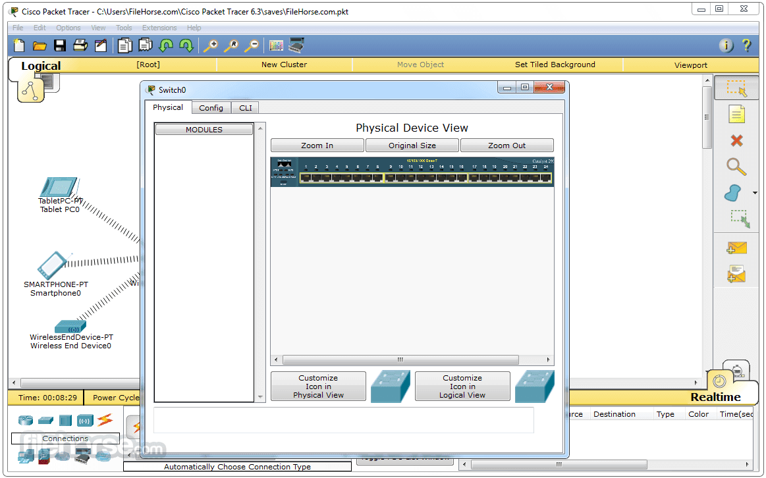This screenshot has width=766, height=478.
Task: Click Customize Icon in Logical View
Action: point(462,386)
